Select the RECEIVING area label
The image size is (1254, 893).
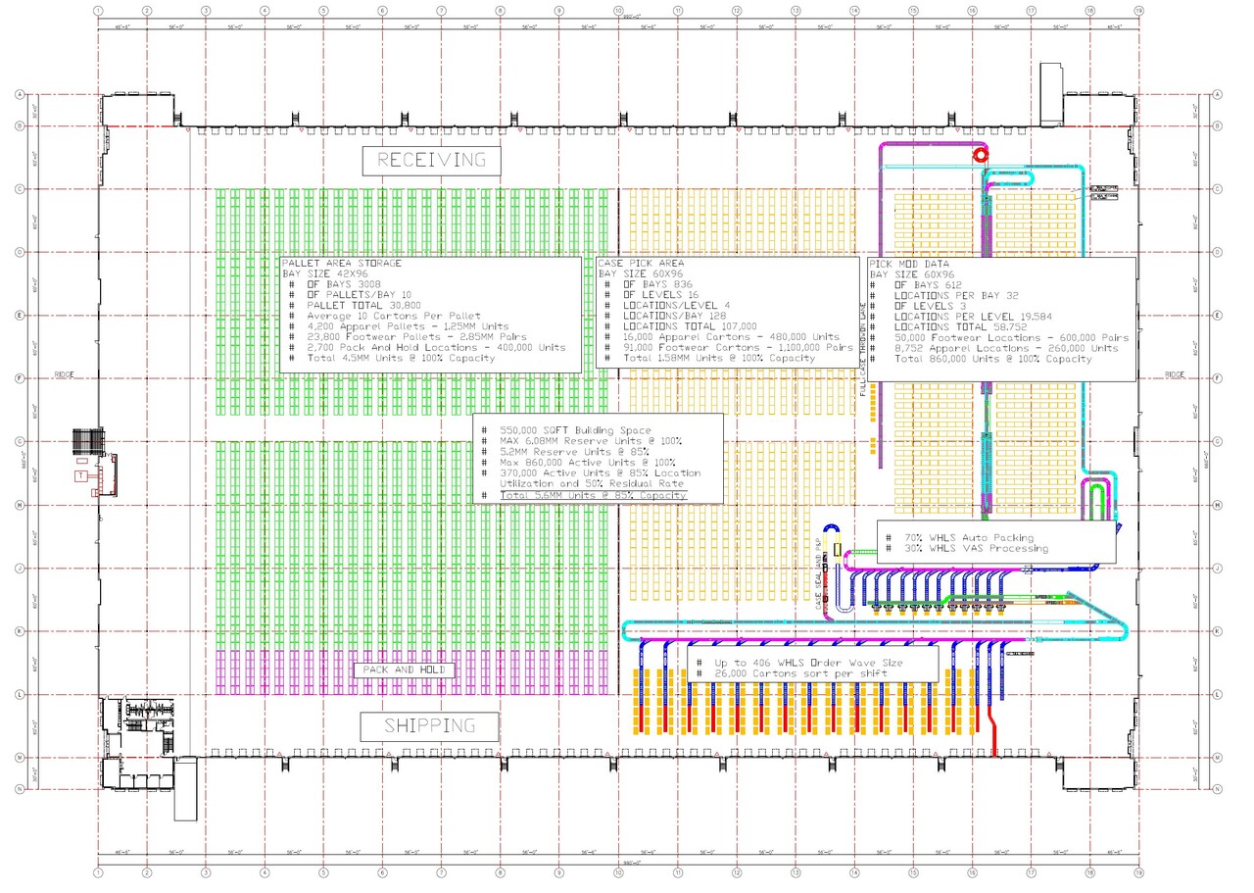431,161
